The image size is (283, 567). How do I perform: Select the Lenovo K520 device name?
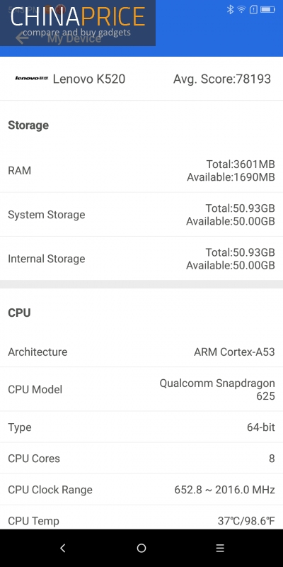pos(89,79)
